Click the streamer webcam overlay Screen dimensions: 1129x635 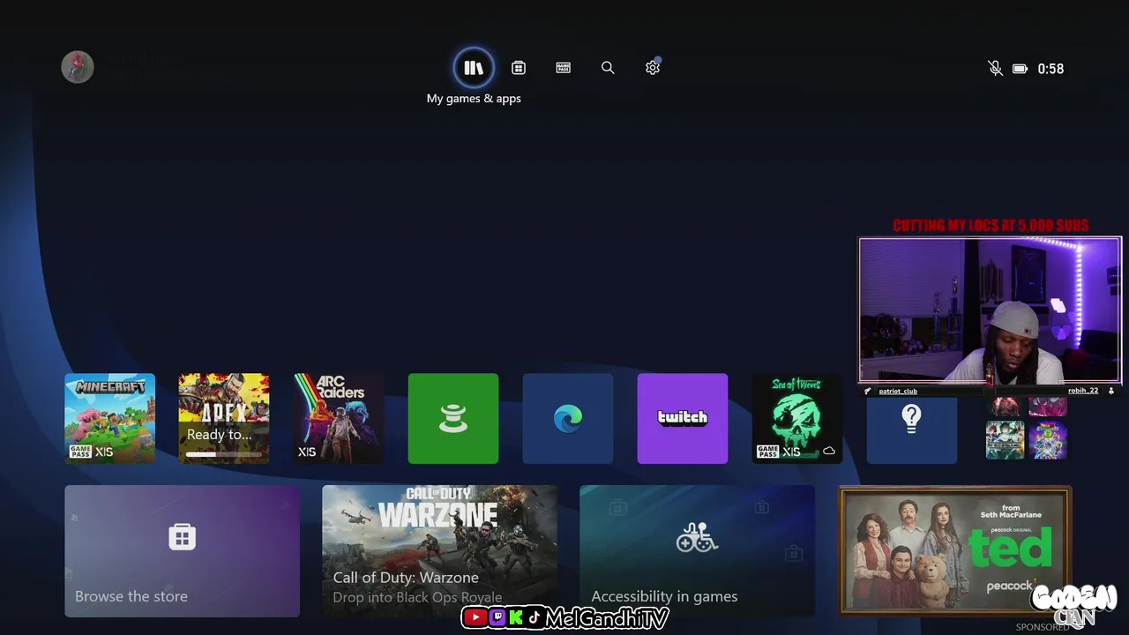991,310
